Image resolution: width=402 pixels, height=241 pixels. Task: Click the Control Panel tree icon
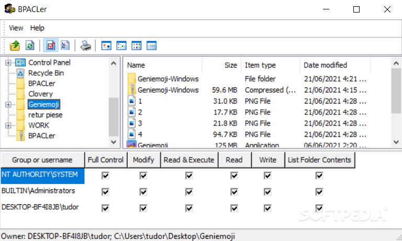click(20, 63)
